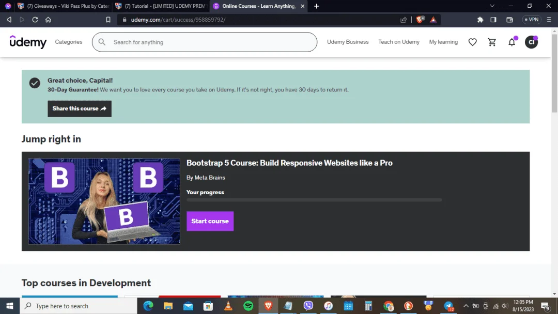Go forward in the browser
Viewport: 558px width, 314px height.
[x=22, y=20]
